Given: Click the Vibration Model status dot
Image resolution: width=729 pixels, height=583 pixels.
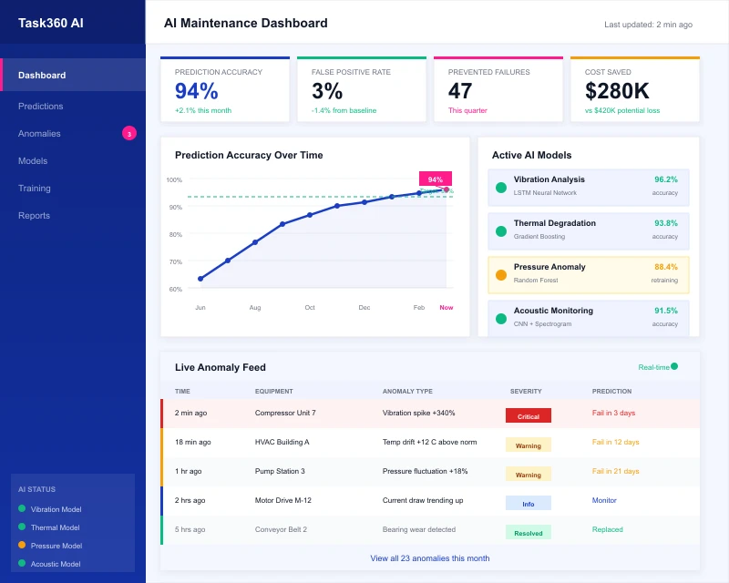Looking at the screenshot, I should pyautogui.click(x=22, y=508).
